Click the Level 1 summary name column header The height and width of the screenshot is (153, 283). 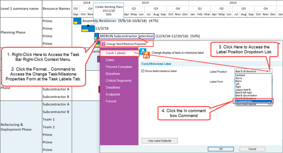pyautogui.click(x=19, y=8)
